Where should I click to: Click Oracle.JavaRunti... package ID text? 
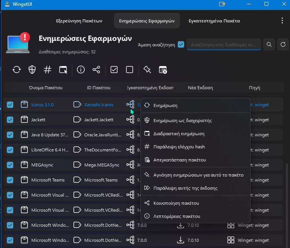click(103, 135)
